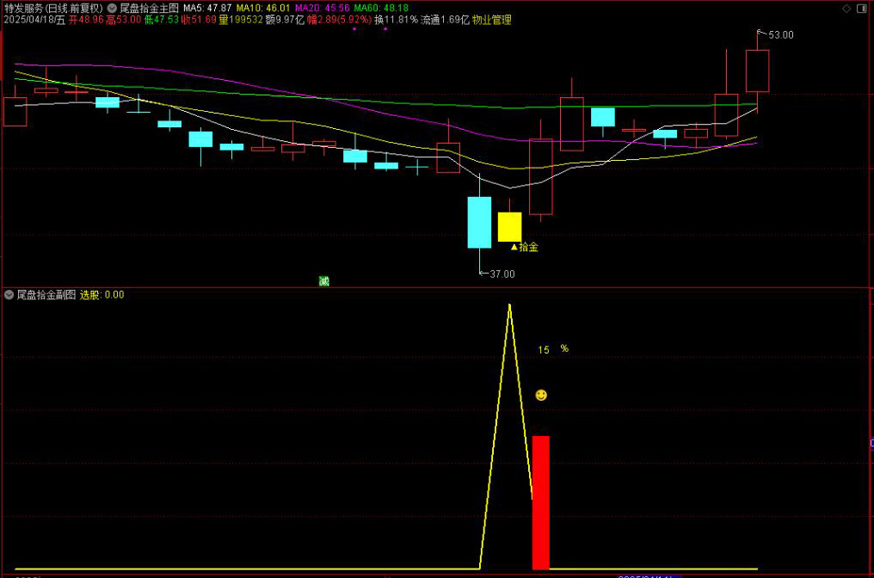Click the 物业管理 sector link

pyautogui.click(x=492, y=20)
